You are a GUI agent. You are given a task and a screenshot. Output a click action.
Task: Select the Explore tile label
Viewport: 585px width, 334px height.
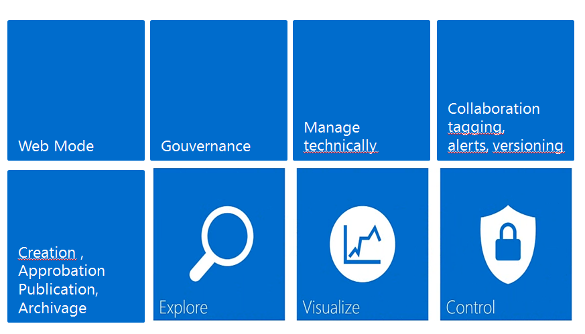pyautogui.click(x=183, y=308)
